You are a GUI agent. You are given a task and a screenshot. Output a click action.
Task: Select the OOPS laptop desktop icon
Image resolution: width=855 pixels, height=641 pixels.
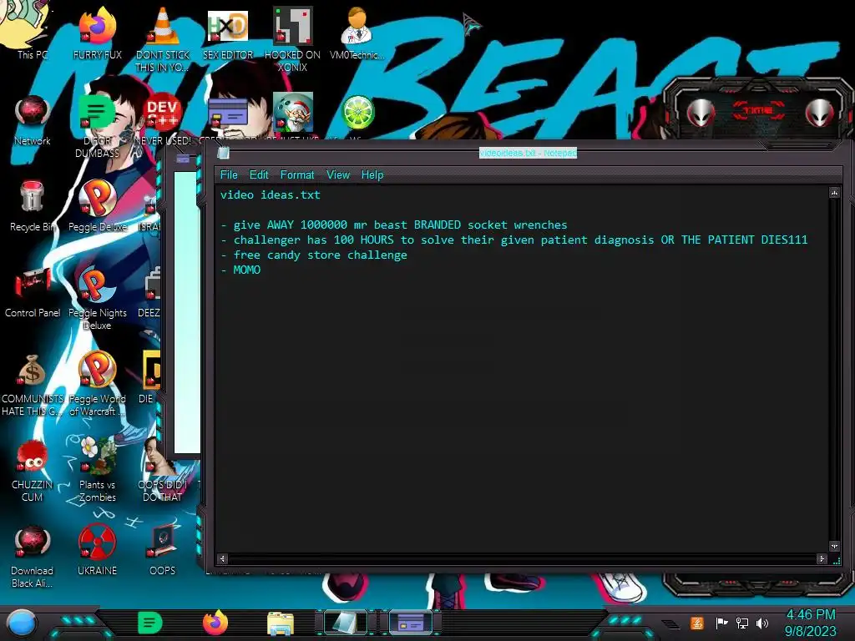(163, 551)
